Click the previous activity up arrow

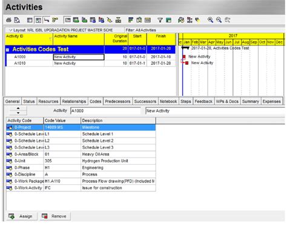(18, 108)
